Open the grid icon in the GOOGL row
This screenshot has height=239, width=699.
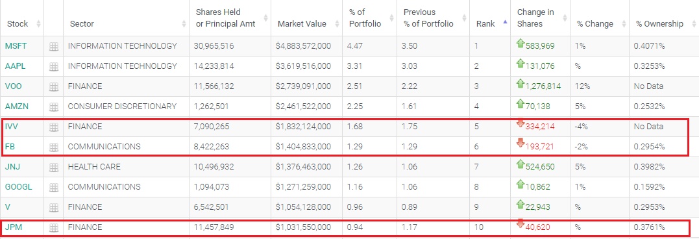point(53,187)
